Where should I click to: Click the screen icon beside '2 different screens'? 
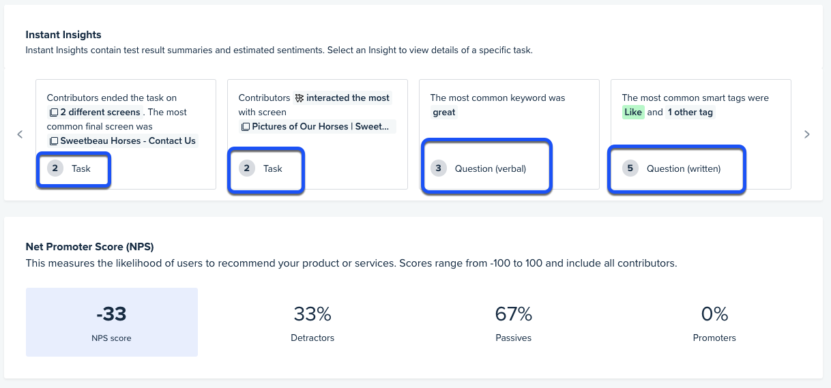pyautogui.click(x=53, y=113)
